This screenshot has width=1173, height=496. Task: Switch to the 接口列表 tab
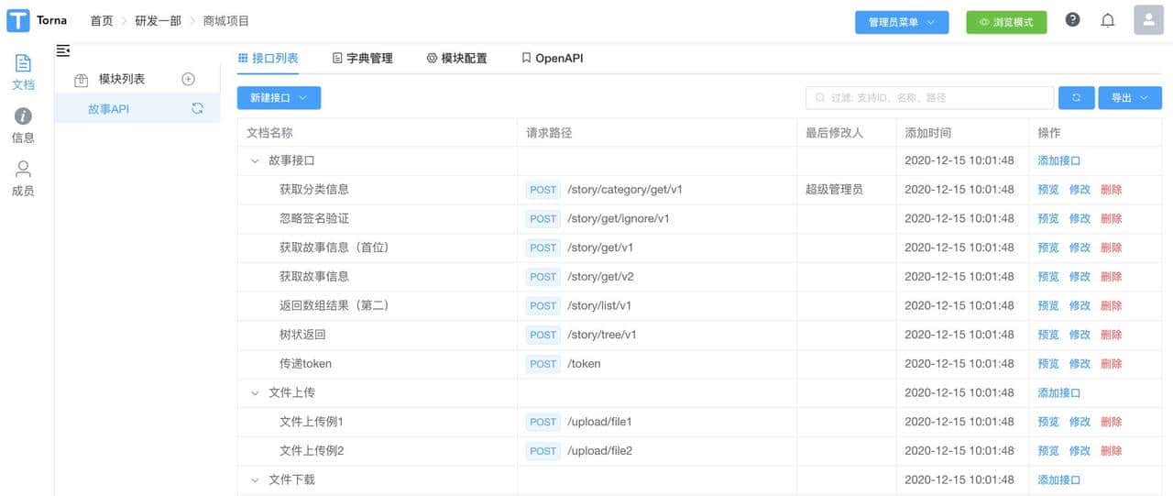268,58
